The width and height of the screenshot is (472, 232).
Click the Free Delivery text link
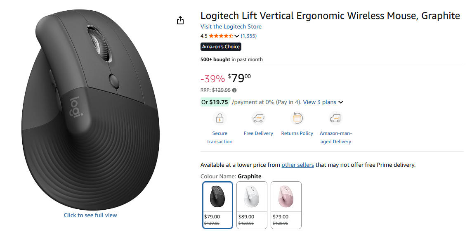click(x=258, y=133)
